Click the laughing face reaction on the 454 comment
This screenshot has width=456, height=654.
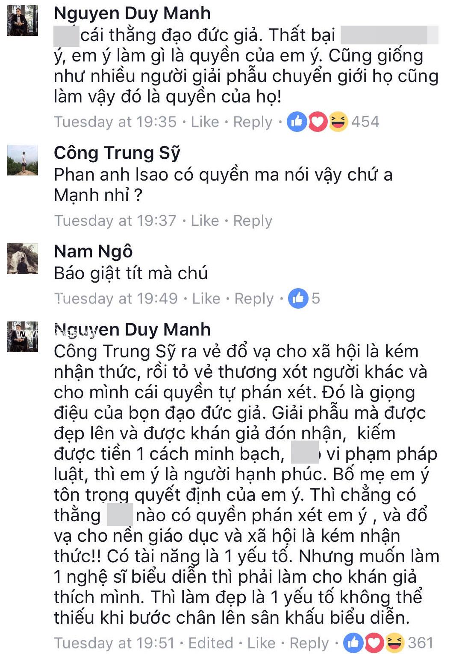click(x=338, y=122)
